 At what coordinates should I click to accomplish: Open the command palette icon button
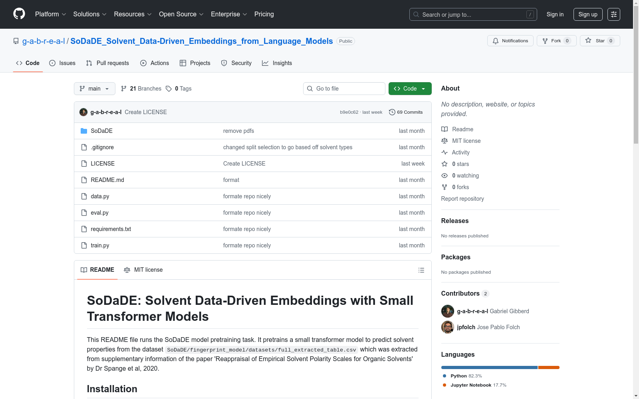(x=614, y=14)
